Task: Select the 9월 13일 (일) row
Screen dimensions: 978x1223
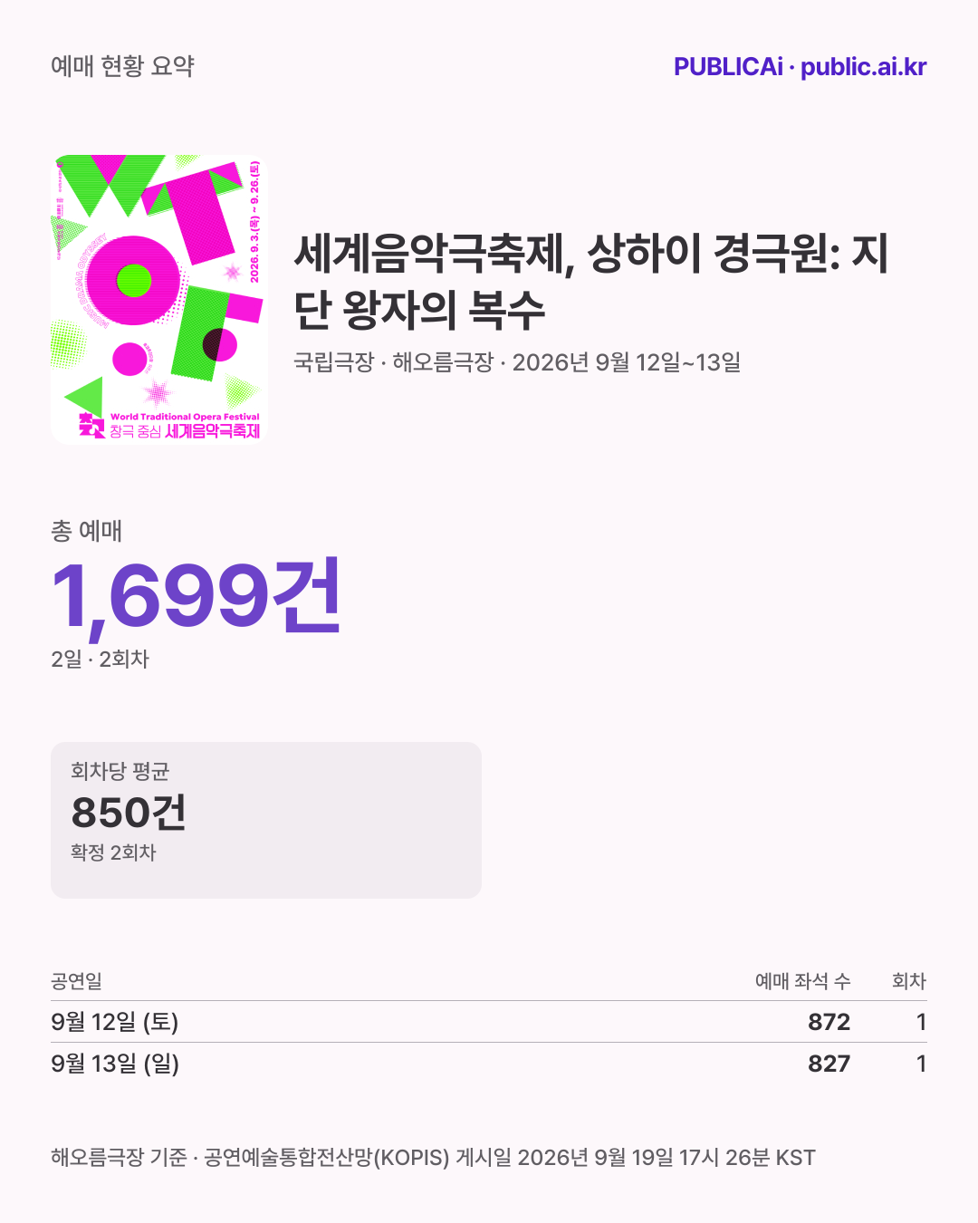Action: (489, 1064)
